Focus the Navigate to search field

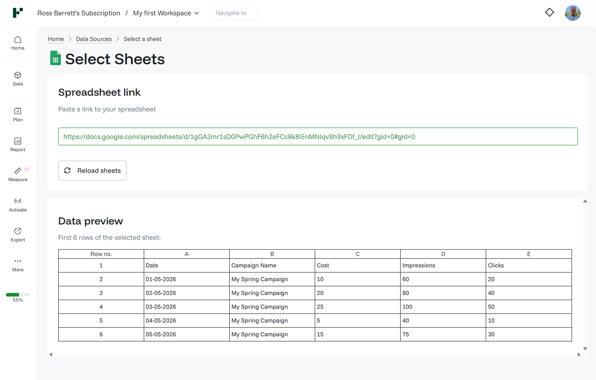coord(234,13)
